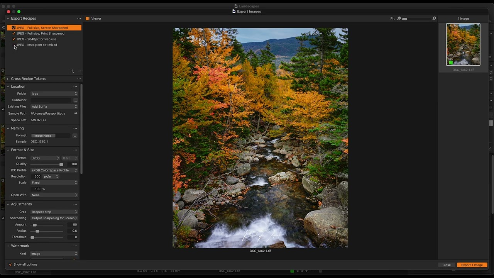
Task: Open naming format token editor button
Action: pyautogui.click(x=75, y=136)
